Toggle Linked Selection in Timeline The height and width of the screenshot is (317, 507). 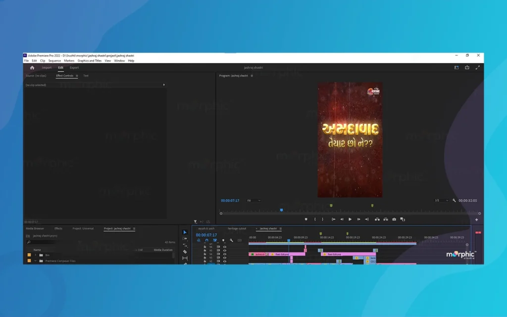215,240
